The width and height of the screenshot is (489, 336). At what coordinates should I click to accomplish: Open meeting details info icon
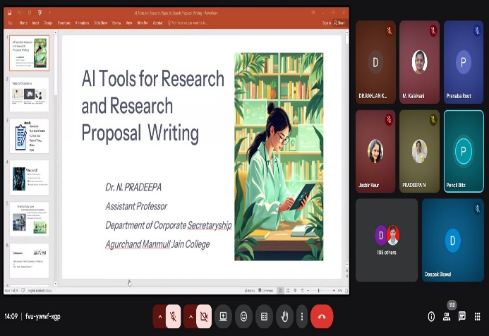(x=431, y=317)
